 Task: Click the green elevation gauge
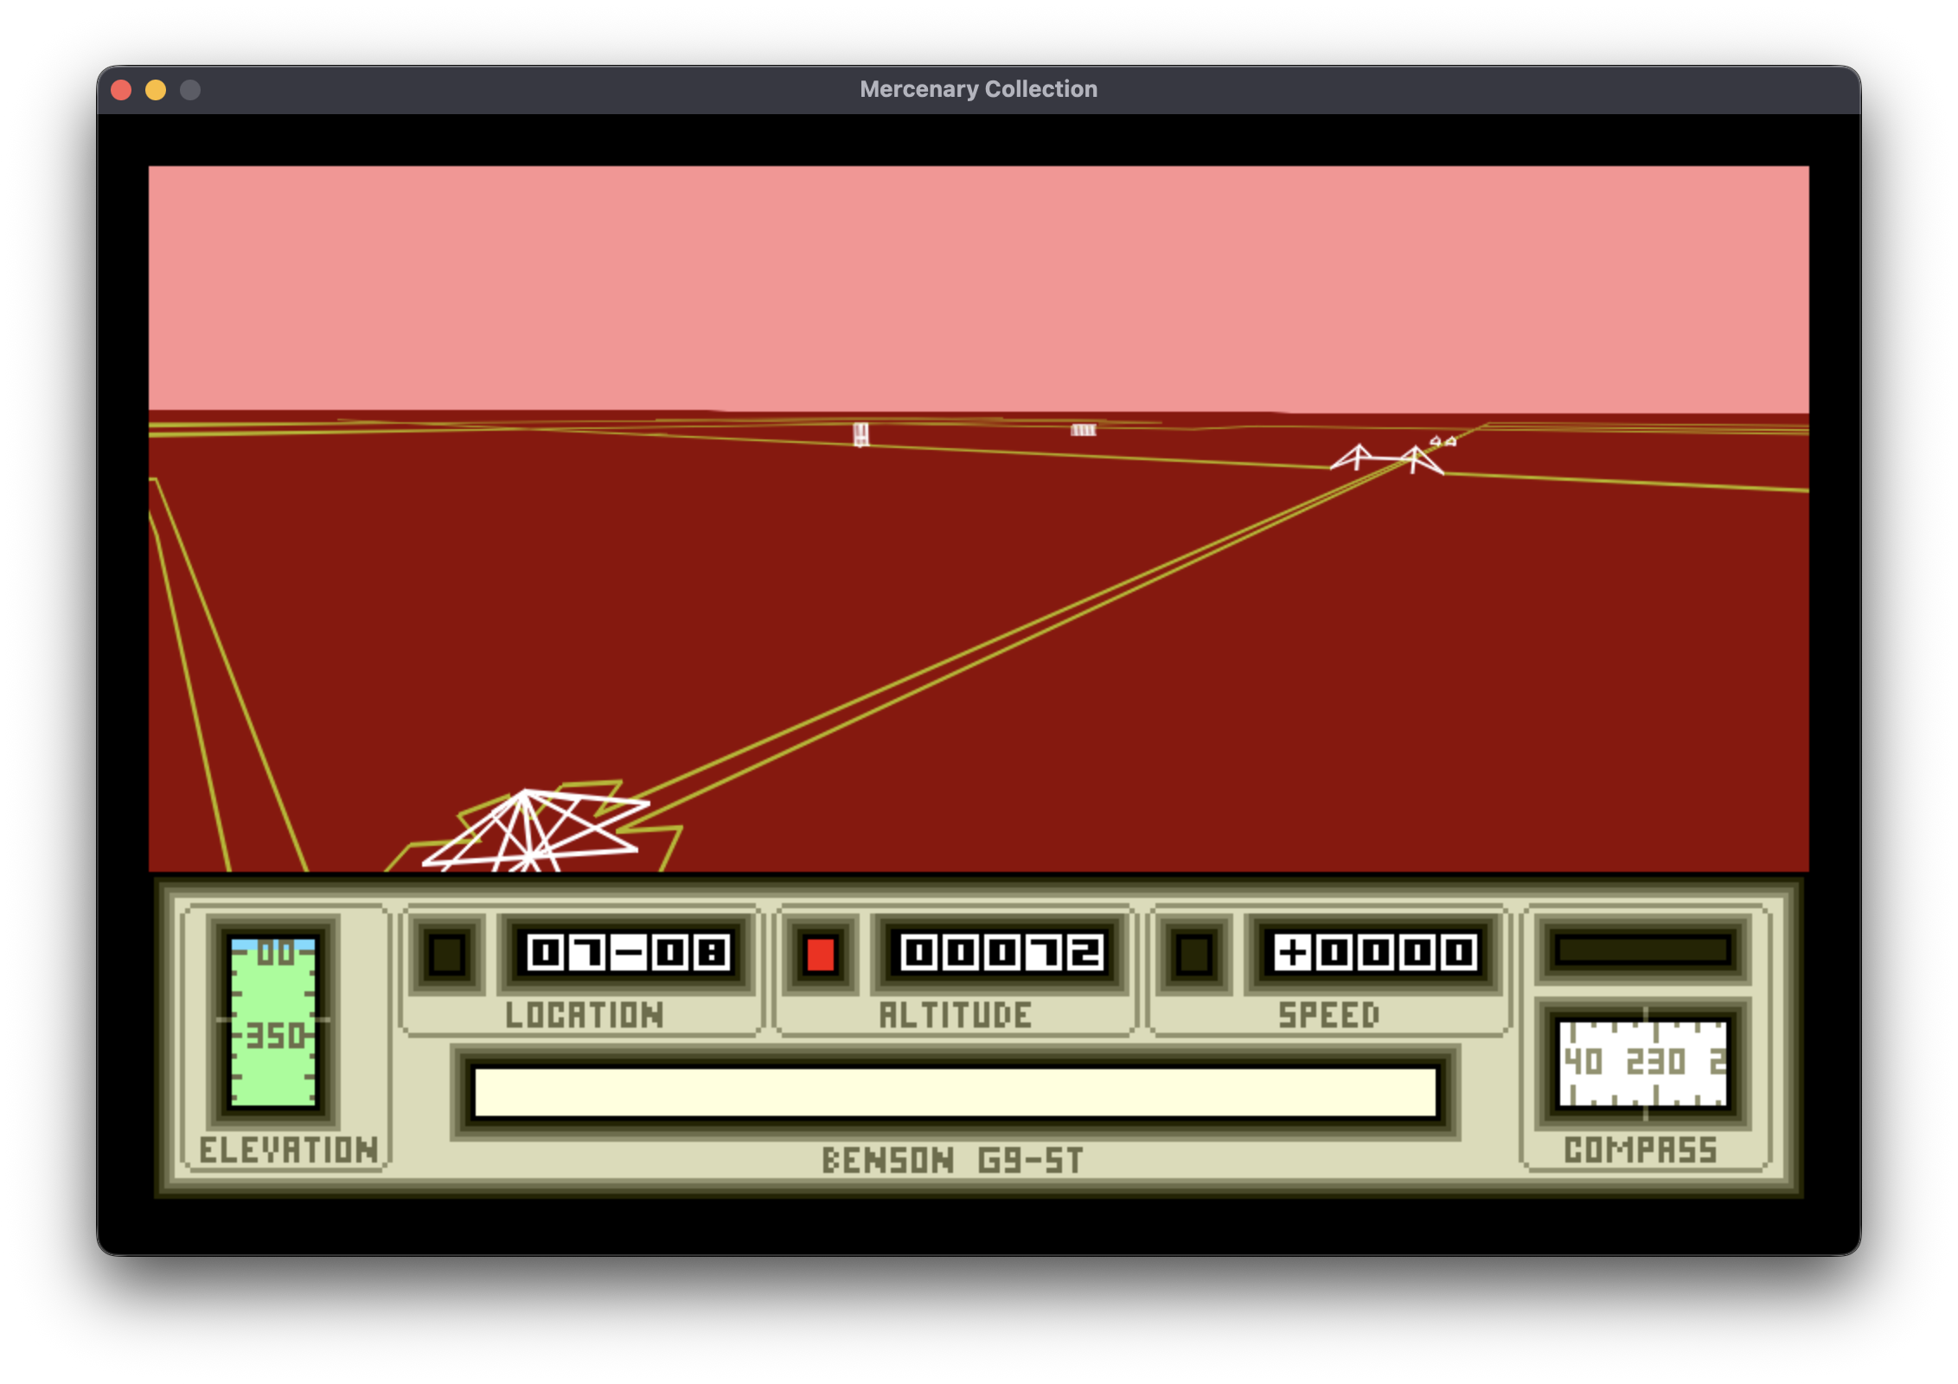(273, 1022)
